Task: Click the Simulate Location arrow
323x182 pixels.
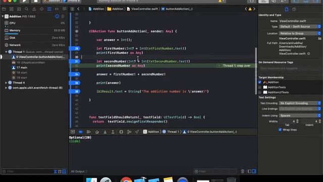Action: click(137, 131)
